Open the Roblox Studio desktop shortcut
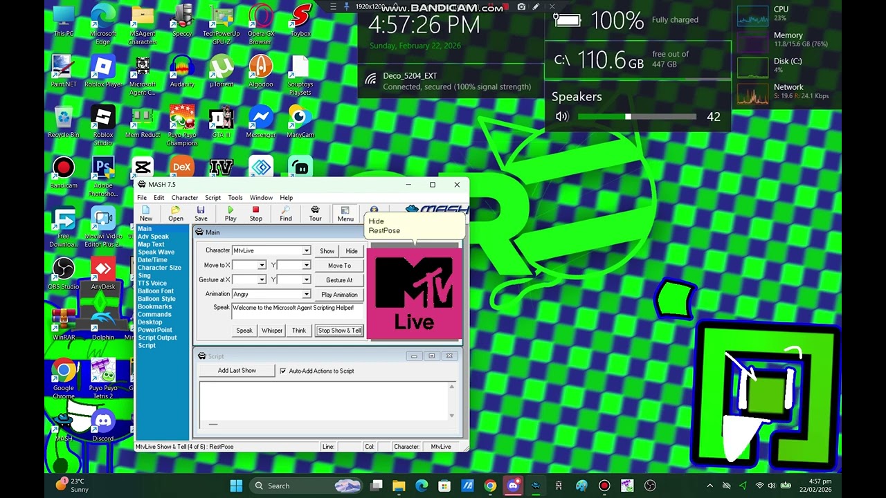Screen dimensions: 886x498 point(102,126)
